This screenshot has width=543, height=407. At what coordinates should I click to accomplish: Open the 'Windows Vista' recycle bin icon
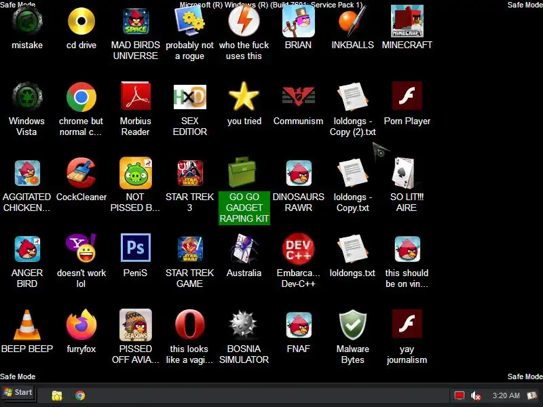coord(27,97)
